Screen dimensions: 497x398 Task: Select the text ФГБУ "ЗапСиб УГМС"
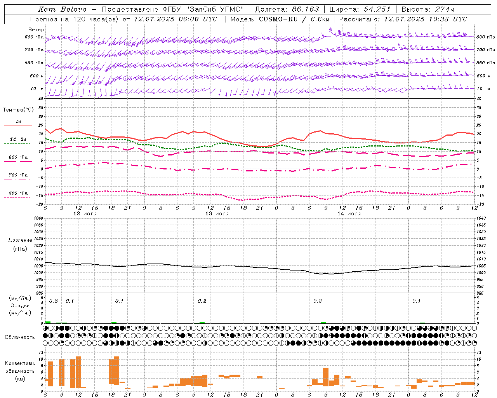coord(204,9)
